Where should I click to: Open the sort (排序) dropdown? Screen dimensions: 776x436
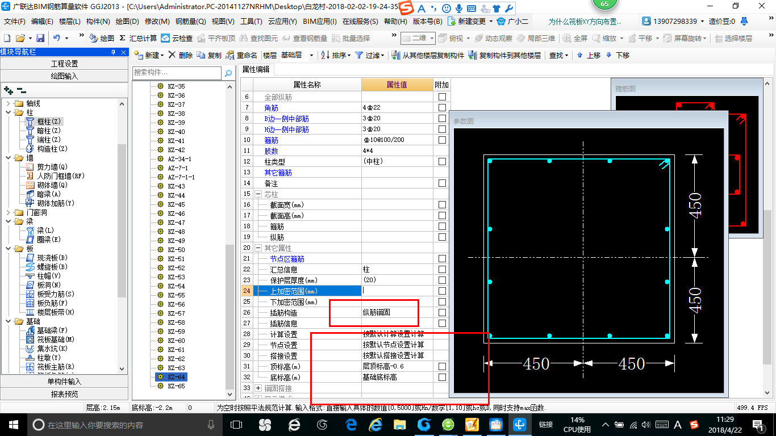[x=336, y=55]
